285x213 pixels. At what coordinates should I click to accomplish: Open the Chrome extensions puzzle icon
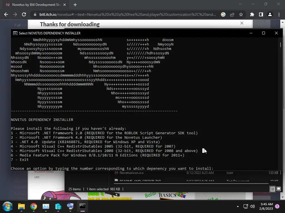(x=252, y=14)
